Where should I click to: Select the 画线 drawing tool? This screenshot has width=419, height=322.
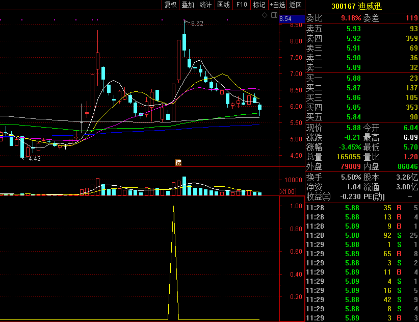[x=223, y=5]
